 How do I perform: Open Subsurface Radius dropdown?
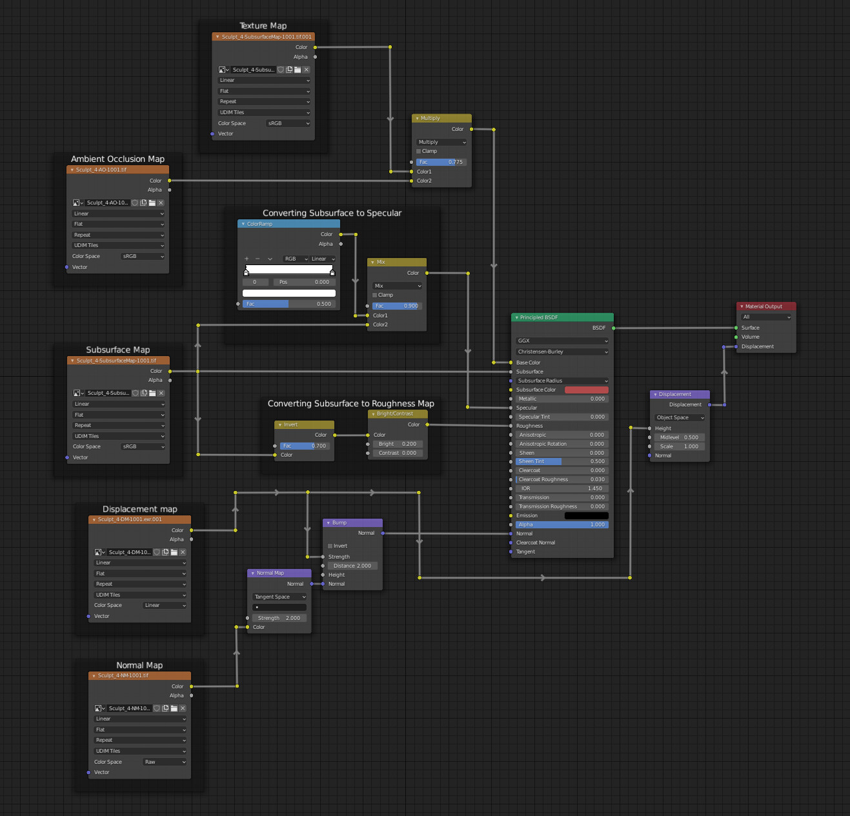[x=562, y=381]
